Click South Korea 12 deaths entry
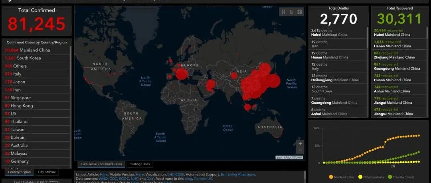 338,89
